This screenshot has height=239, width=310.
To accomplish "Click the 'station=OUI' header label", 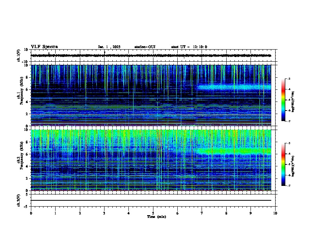I will (145, 47).
